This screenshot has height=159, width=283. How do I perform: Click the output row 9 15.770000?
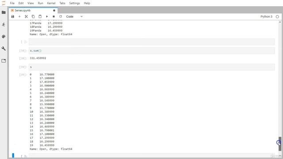(x=42, y=108)
